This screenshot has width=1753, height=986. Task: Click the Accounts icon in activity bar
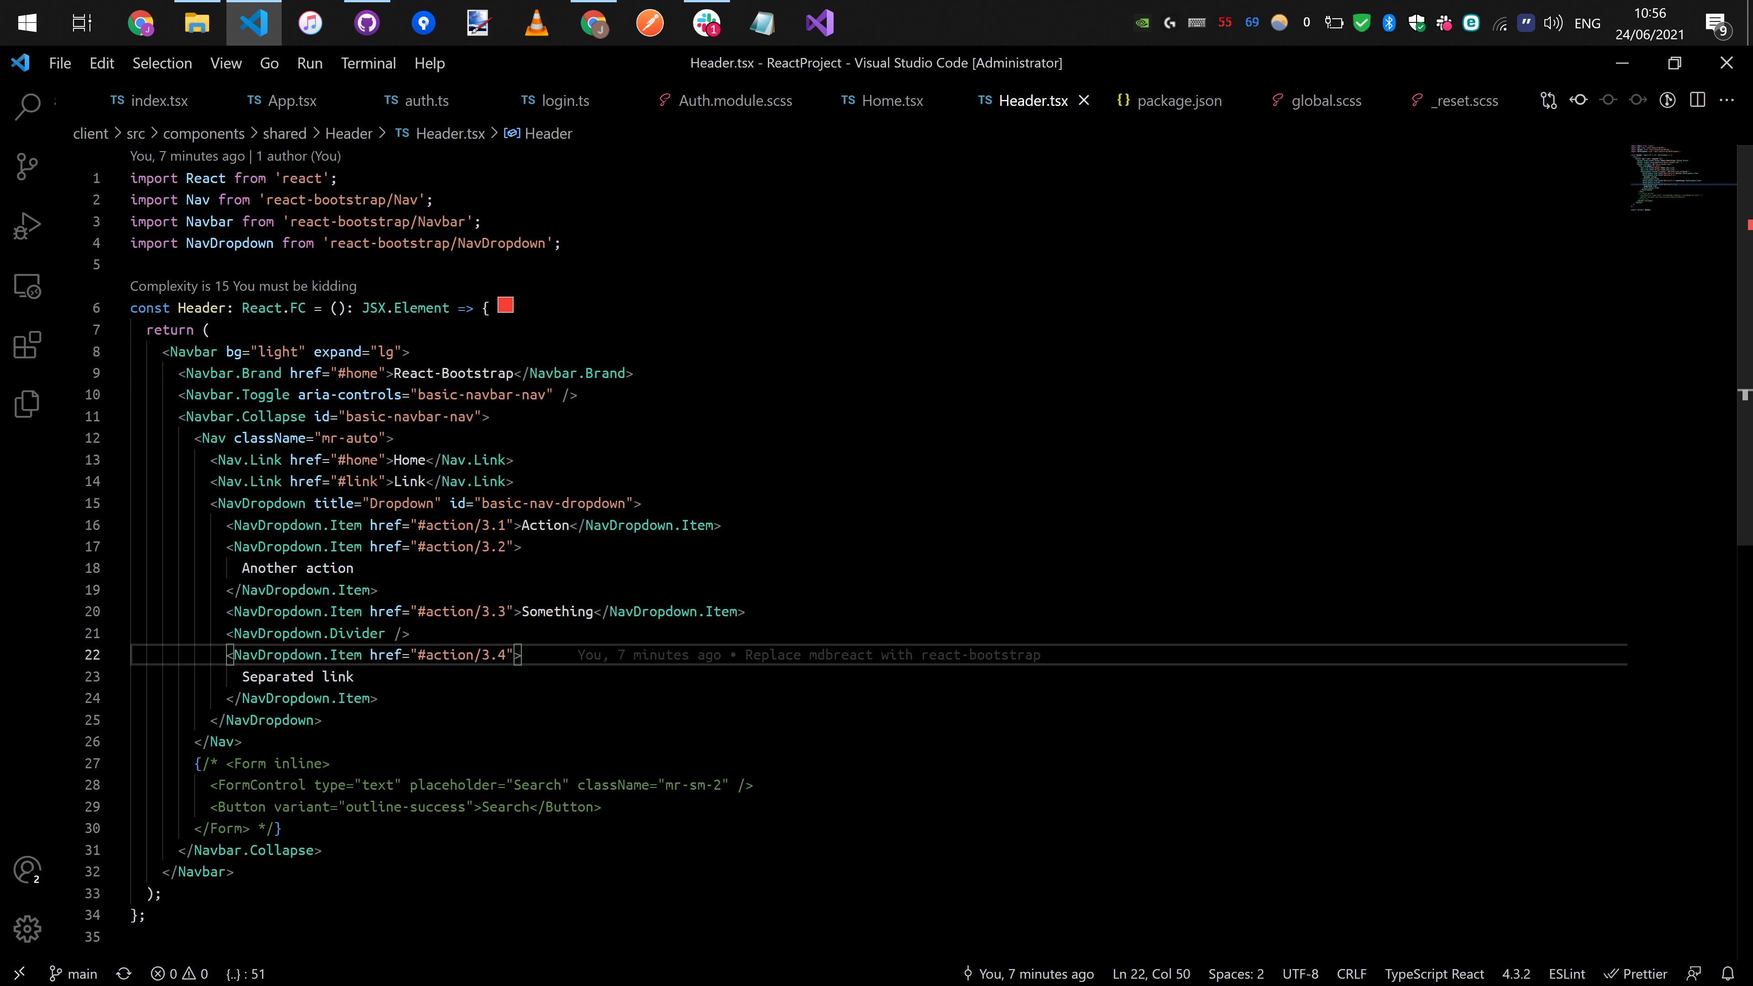pyautogui.click(x=26, y=870)
